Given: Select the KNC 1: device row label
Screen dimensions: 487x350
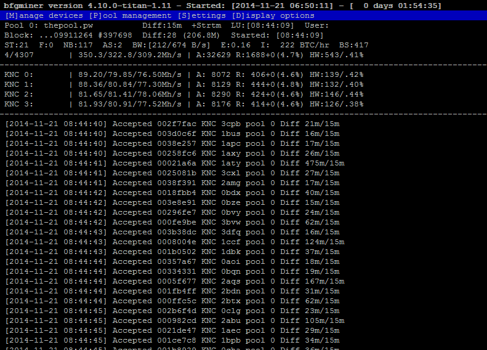Looking at the screenshot, I should point(18,85).
